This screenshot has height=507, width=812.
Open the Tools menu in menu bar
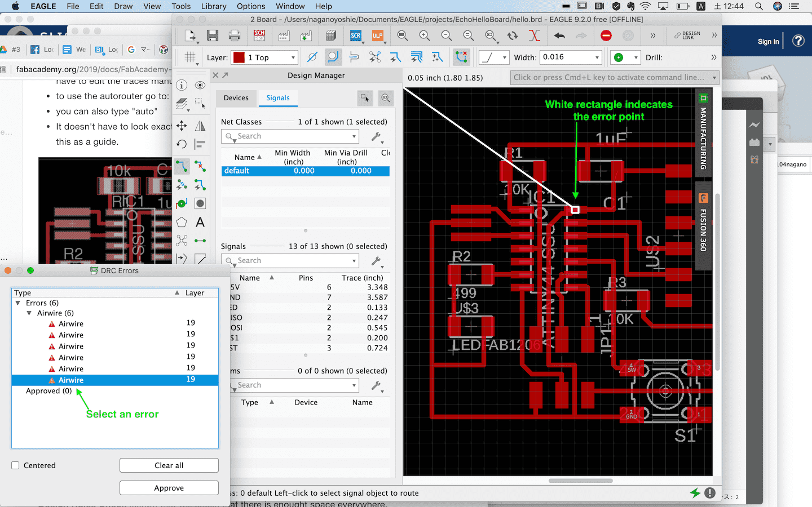[x=181, y=6]
